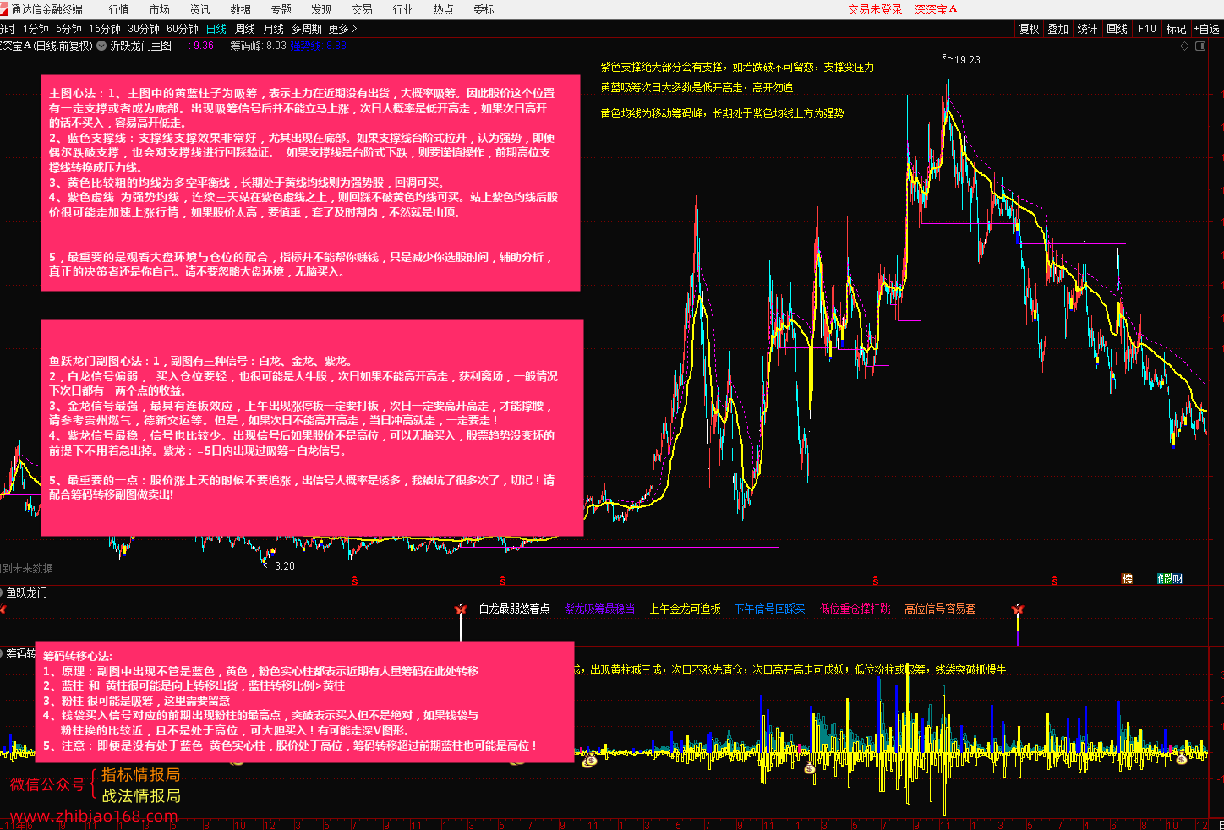The height and width of the screenshot is (830, 1224).
Task: Click the 鱼跃龙门 sub-chart indicator label
Action: pyautogui.click(x=27, y=592)
